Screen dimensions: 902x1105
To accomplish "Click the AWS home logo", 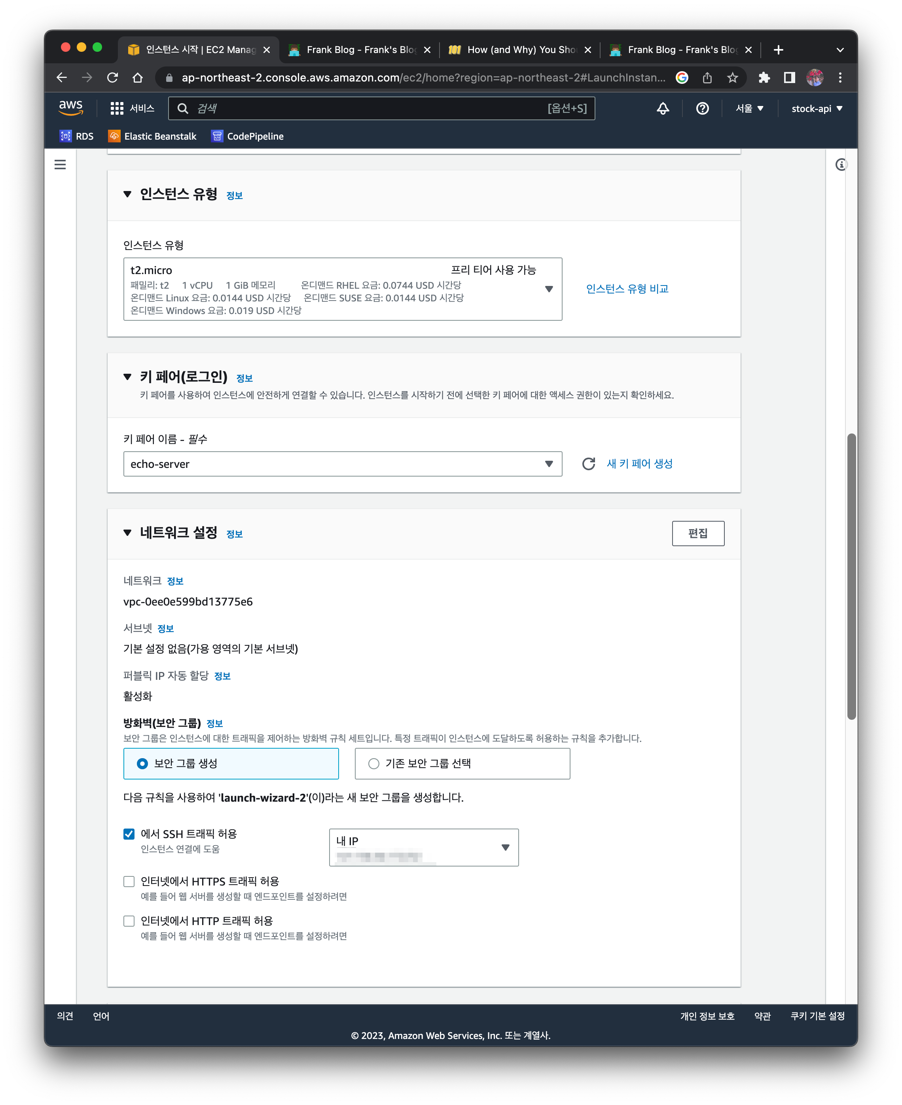I will click(x=71, y=108).
